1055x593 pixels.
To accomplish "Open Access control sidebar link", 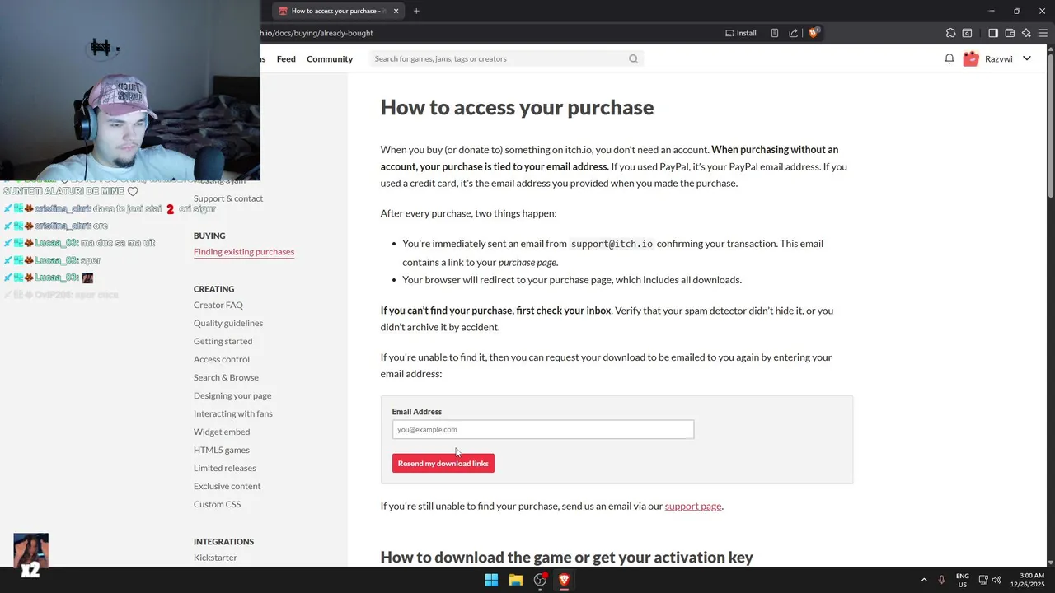I will click(x=222, y=359).
